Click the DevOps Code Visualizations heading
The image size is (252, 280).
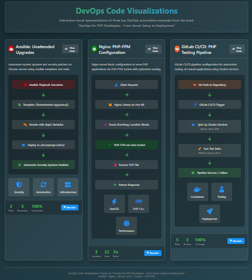coord(127,11)
